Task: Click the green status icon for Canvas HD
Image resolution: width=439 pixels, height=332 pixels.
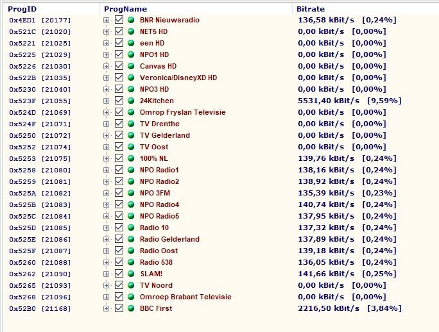Action: [x=131, y=66]
